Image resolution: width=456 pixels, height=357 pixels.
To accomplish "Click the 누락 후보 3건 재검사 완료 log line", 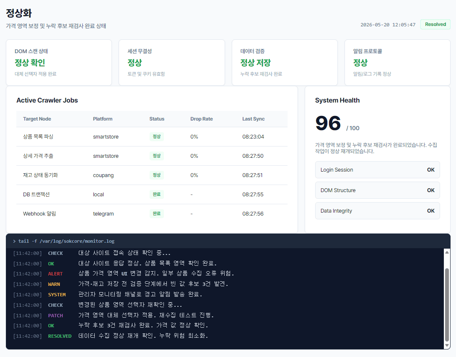I will coord(143,326).
